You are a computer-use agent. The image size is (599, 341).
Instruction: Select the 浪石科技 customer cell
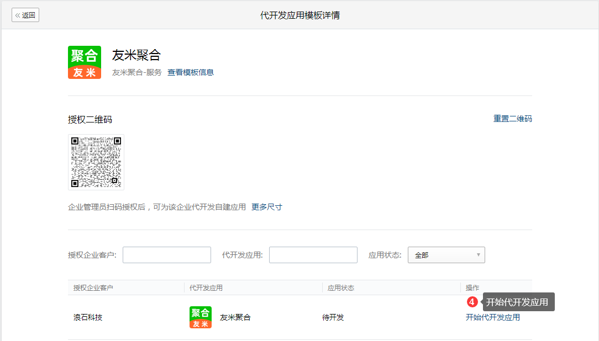pyautogui.click(x=88, y=317)
